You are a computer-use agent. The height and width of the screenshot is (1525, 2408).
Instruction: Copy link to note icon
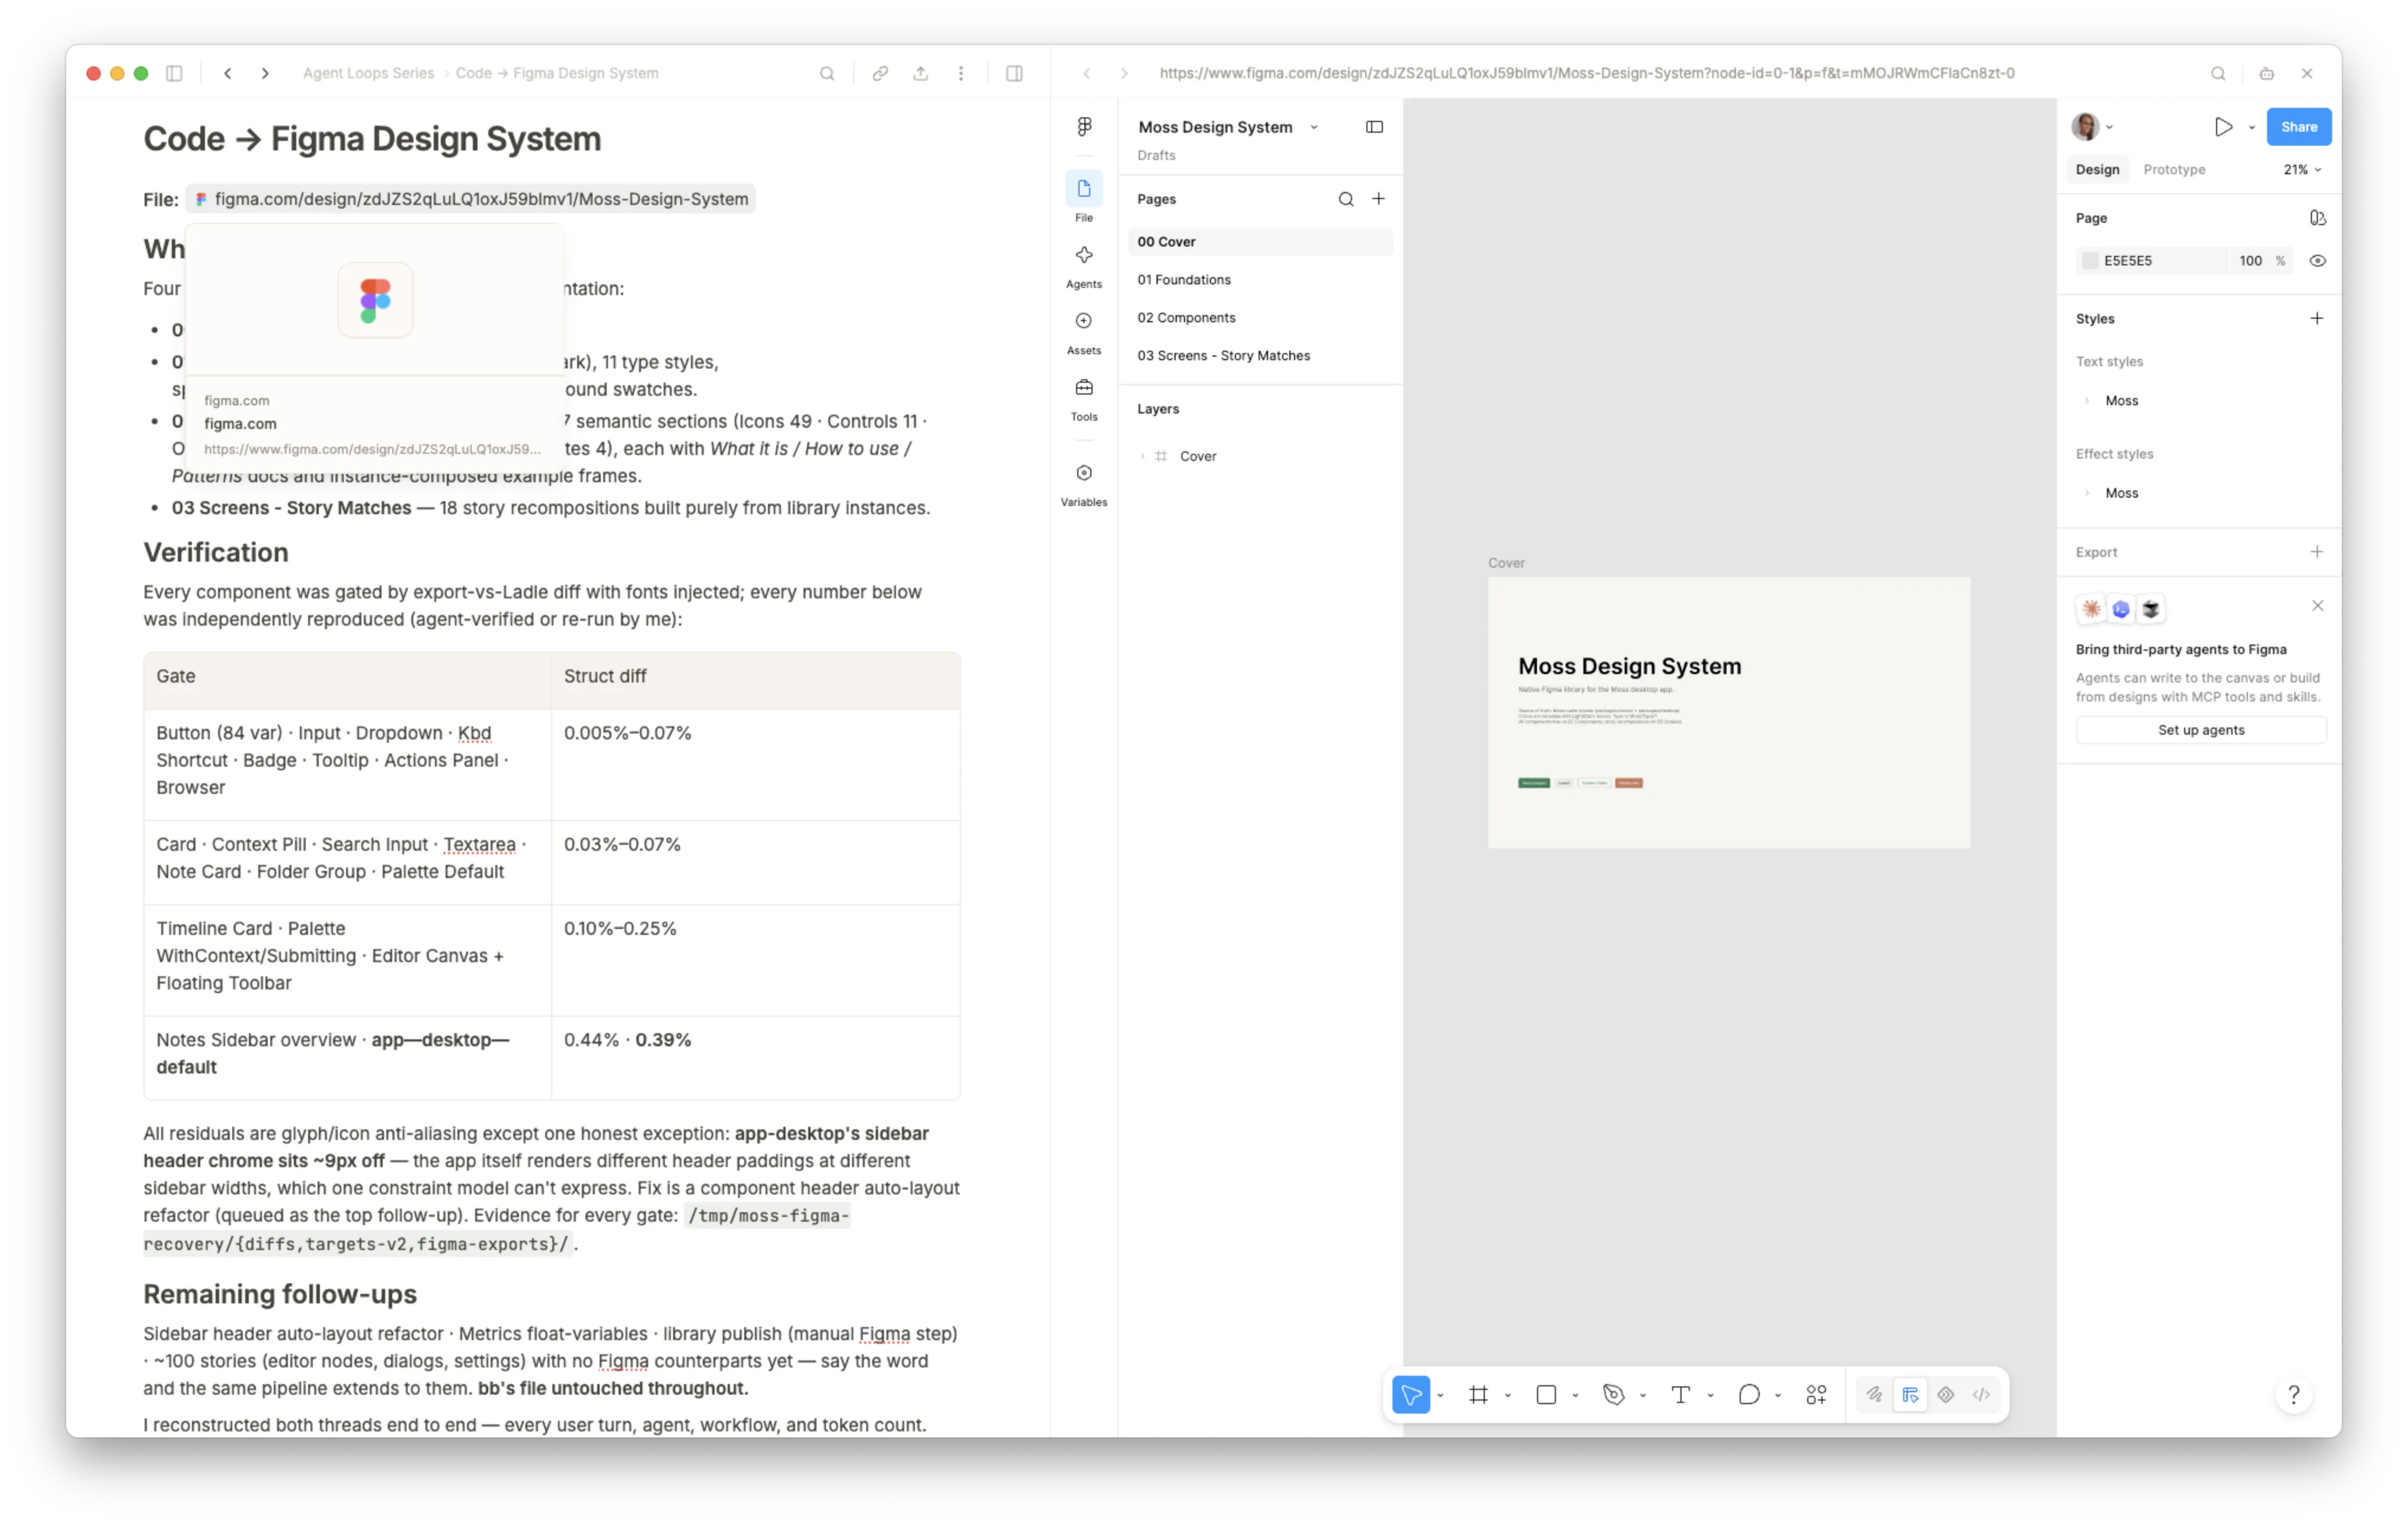coord(880,73)
